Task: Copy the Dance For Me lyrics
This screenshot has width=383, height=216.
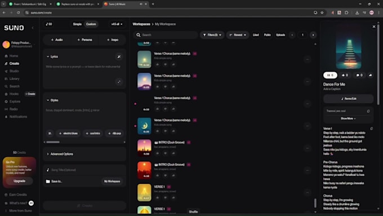Action: point(372,129)
